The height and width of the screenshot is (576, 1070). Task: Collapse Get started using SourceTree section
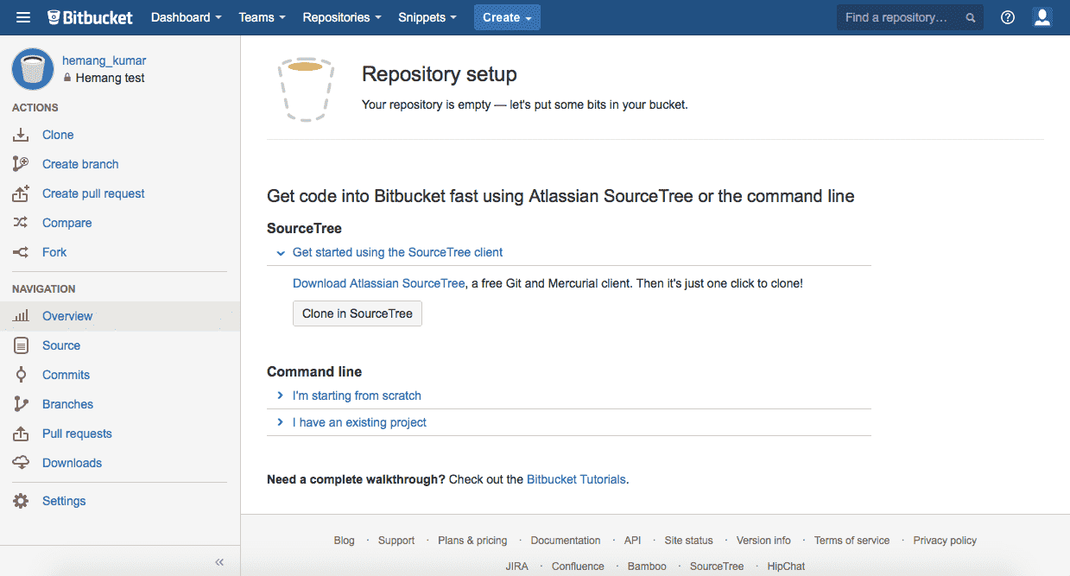(x=397, y=252)
